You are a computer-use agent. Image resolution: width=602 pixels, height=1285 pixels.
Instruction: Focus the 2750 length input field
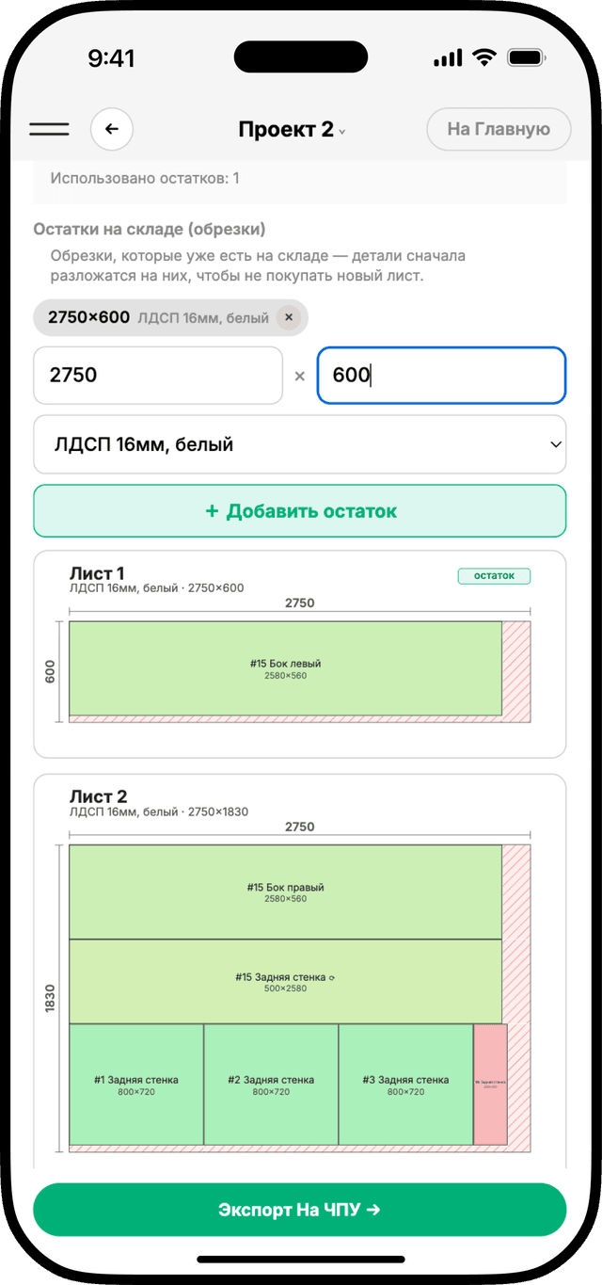[x=158, y=375]
